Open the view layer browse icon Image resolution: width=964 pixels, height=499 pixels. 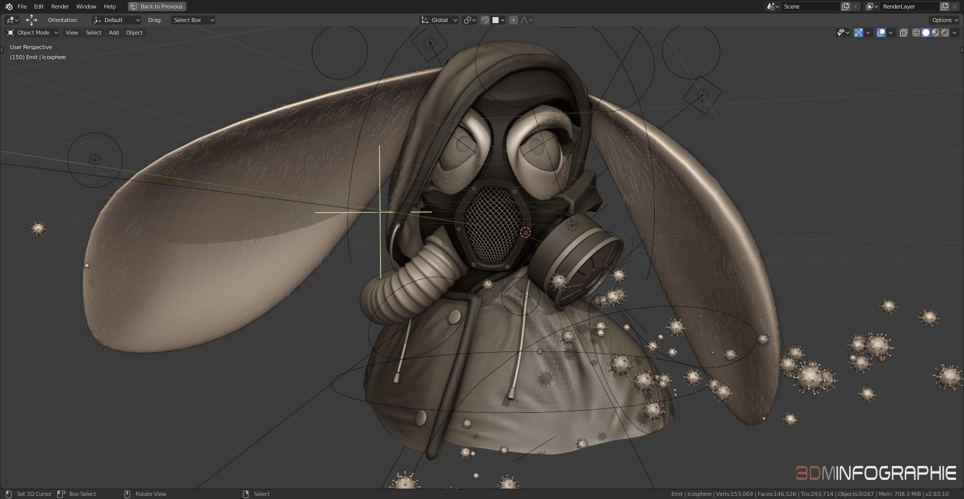(x=872, y=7)
